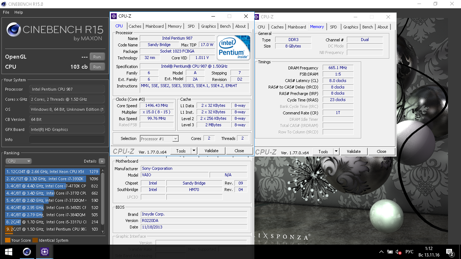Click Close button in left CPU-Z window
This screenshot has width=461, height=259.
239,151
